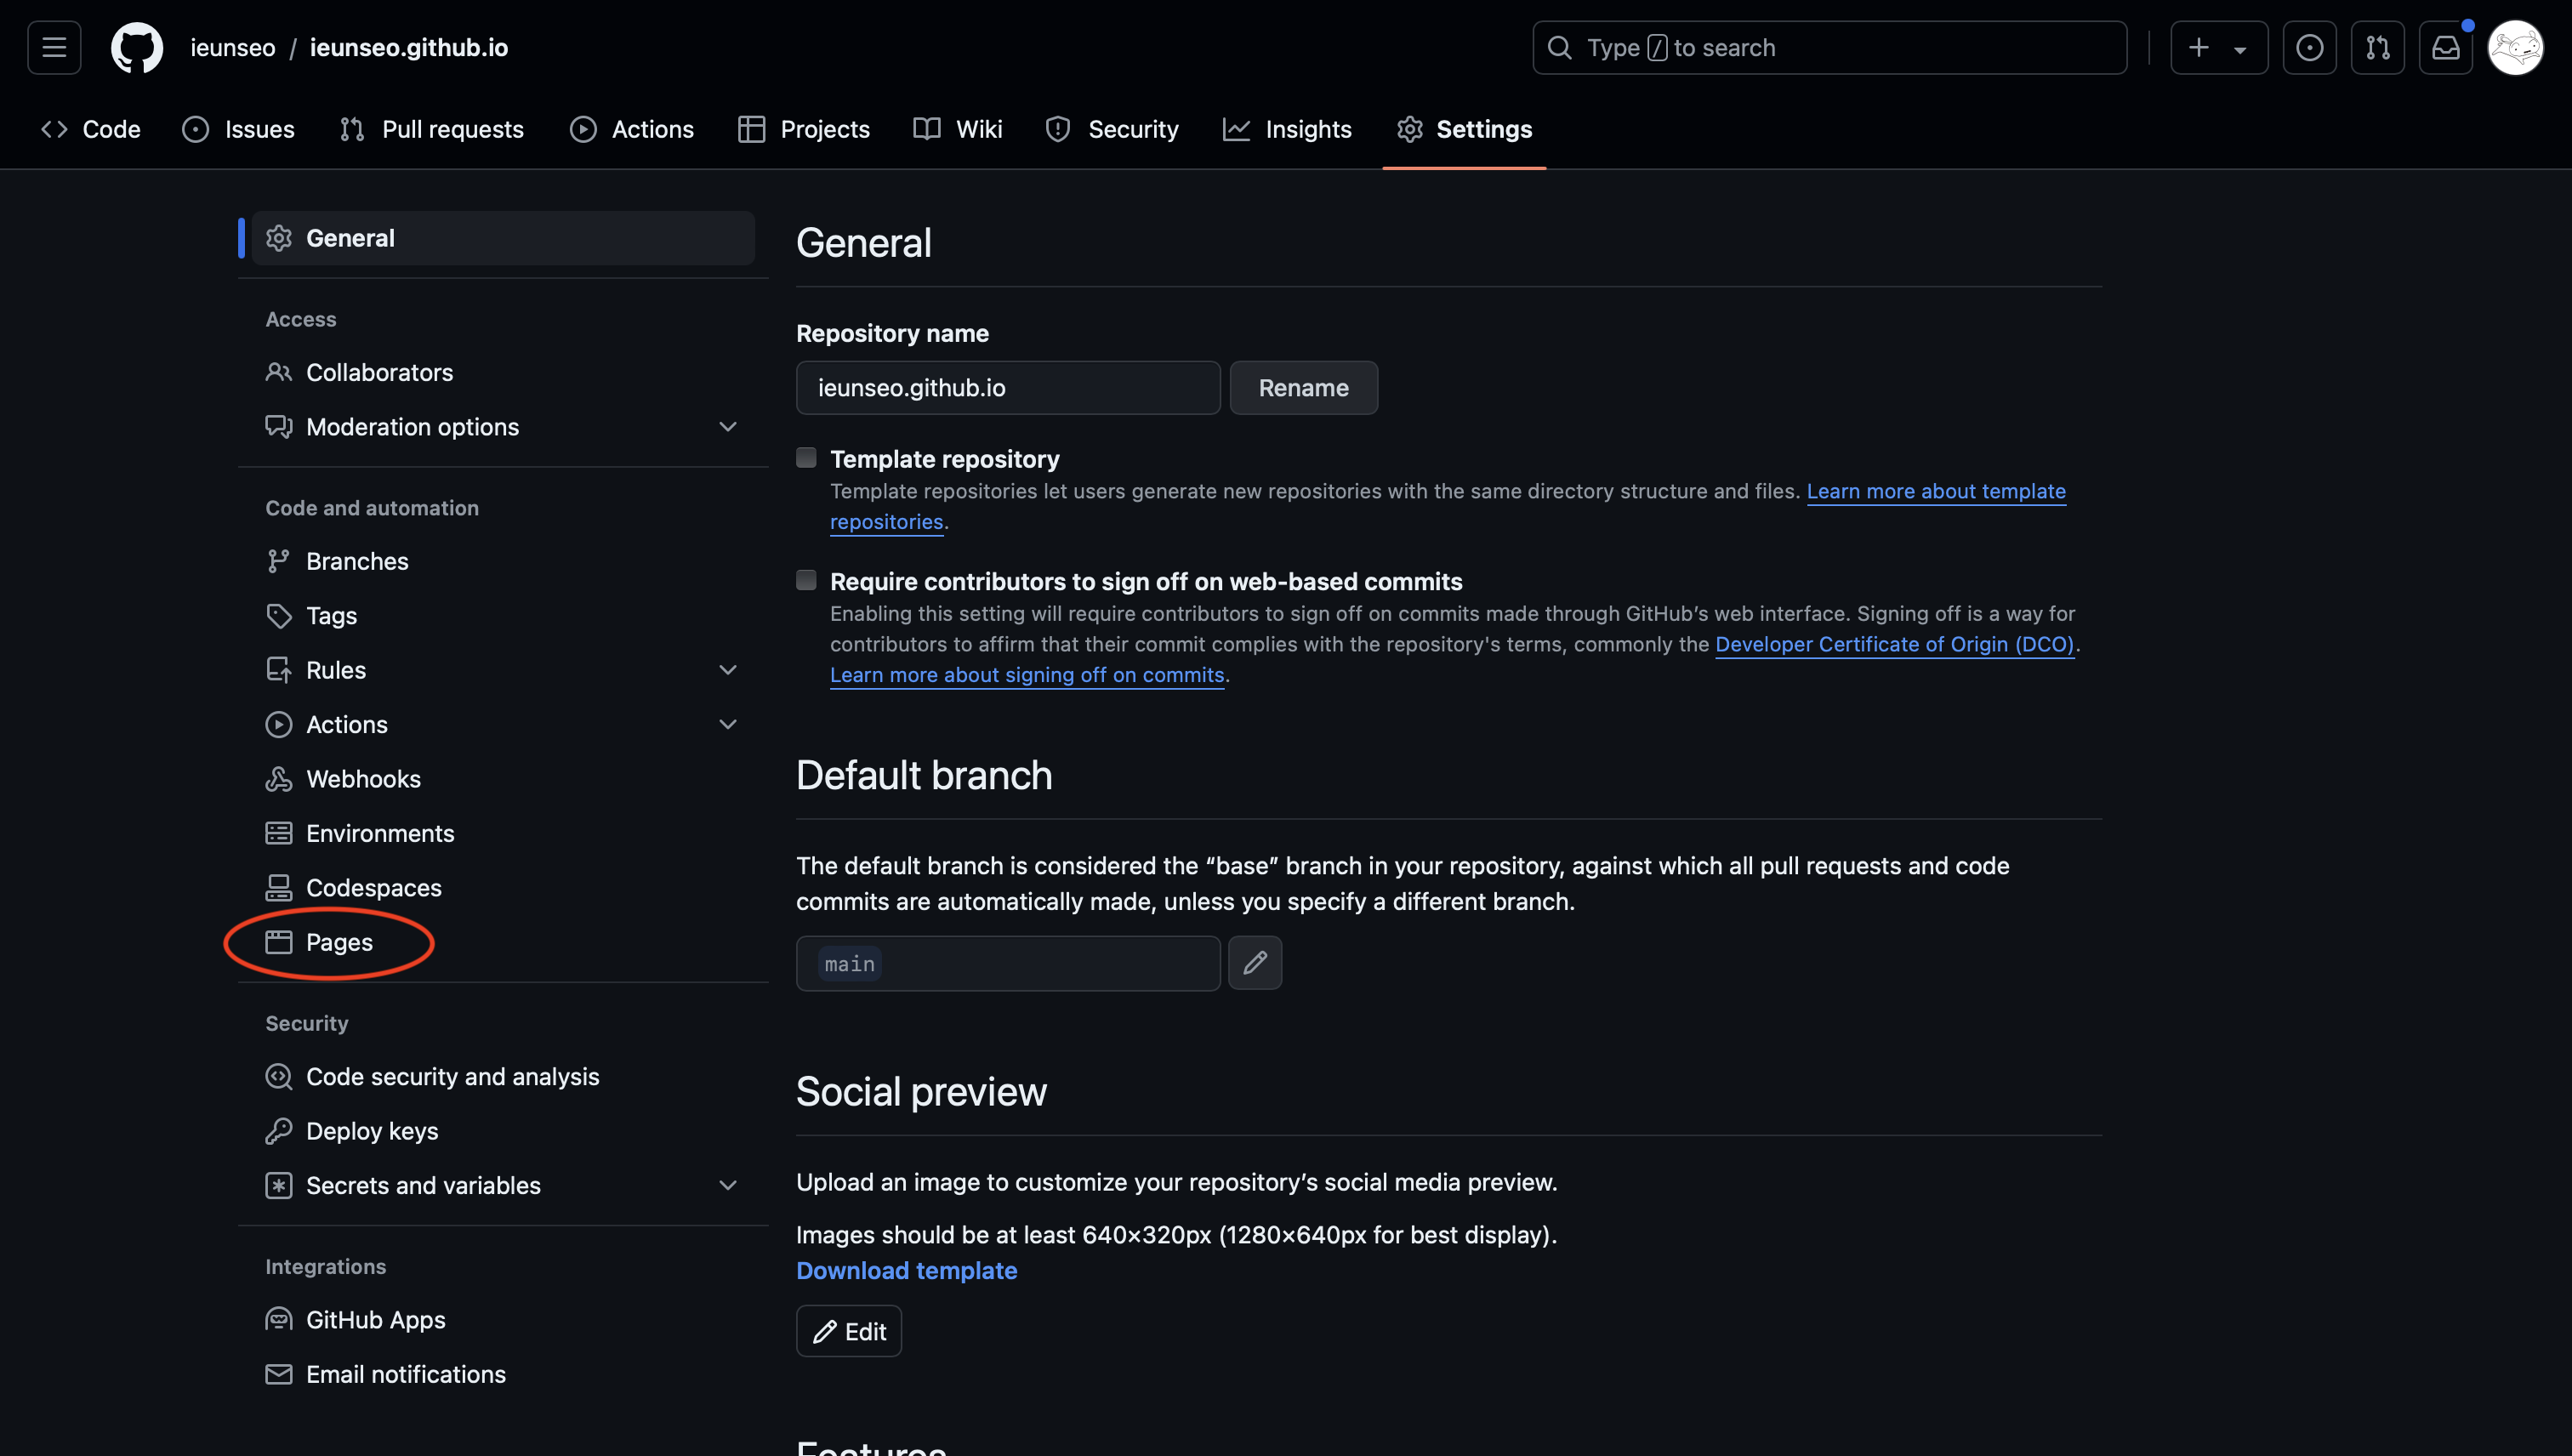The height and width of the screenshot is (1456, 2572).
Task: Switch to the Insights tab
Action: click(x=1287, y=129)
